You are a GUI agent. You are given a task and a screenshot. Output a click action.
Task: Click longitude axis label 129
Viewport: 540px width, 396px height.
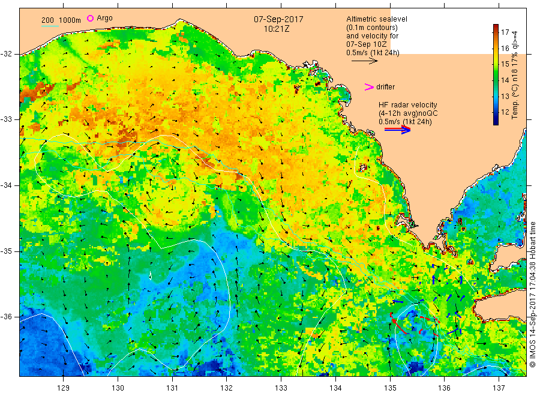(x=64, y=388)
